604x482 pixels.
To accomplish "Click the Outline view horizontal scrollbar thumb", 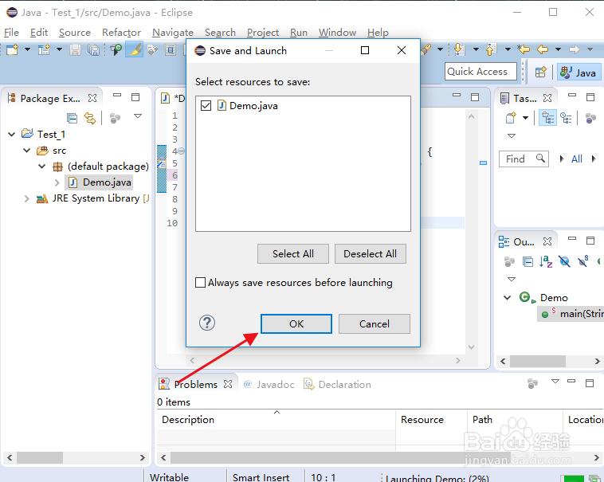I will (538, 361).
